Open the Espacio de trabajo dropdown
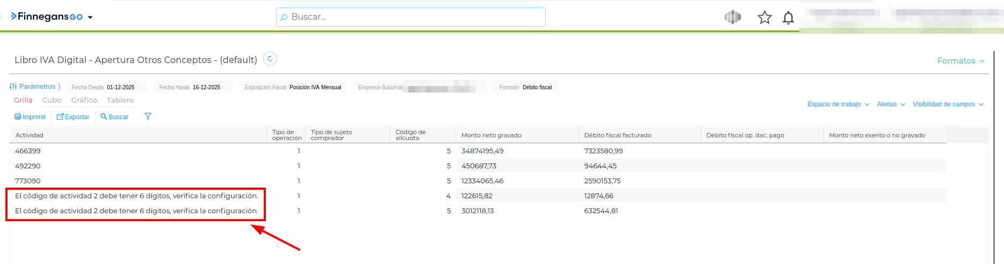 tap(838, 104)
